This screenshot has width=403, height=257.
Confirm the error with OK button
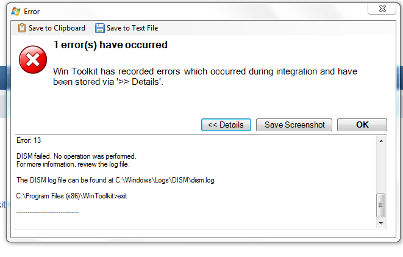pyautogui.click(x=362, y=125)
